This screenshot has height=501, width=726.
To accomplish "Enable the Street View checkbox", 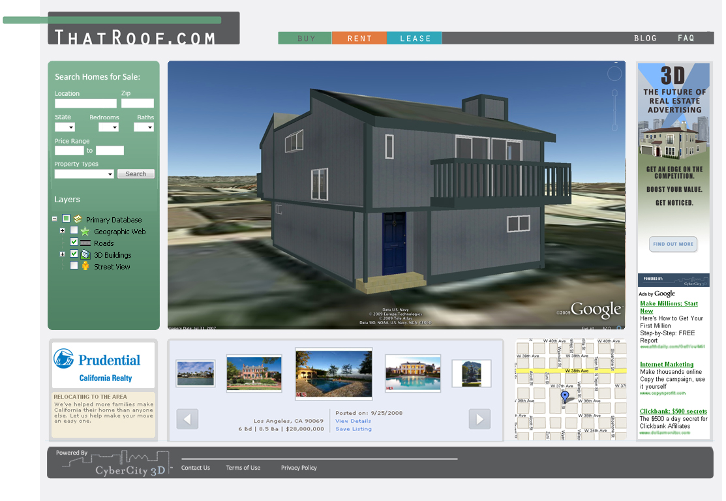I will click(x=74, y=266).
